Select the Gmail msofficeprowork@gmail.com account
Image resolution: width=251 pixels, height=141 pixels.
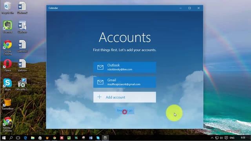pyautogui.click(x=125, y=82)
